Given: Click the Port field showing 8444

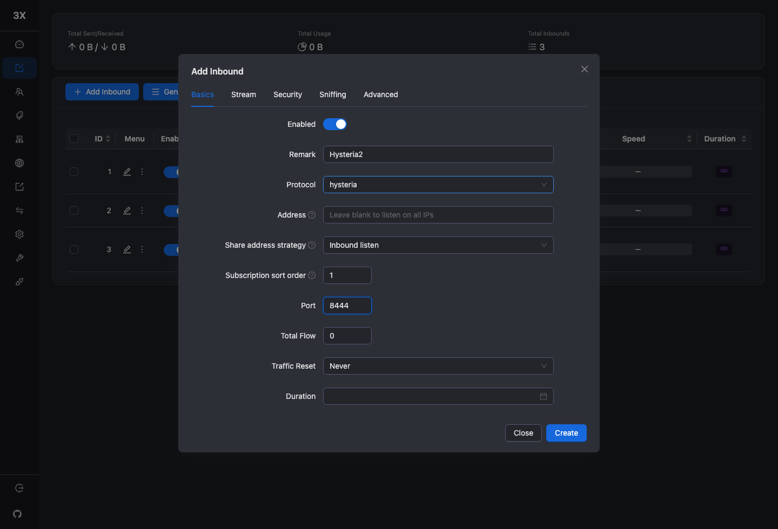Looking at the screenshot, I should pos(347,306).
